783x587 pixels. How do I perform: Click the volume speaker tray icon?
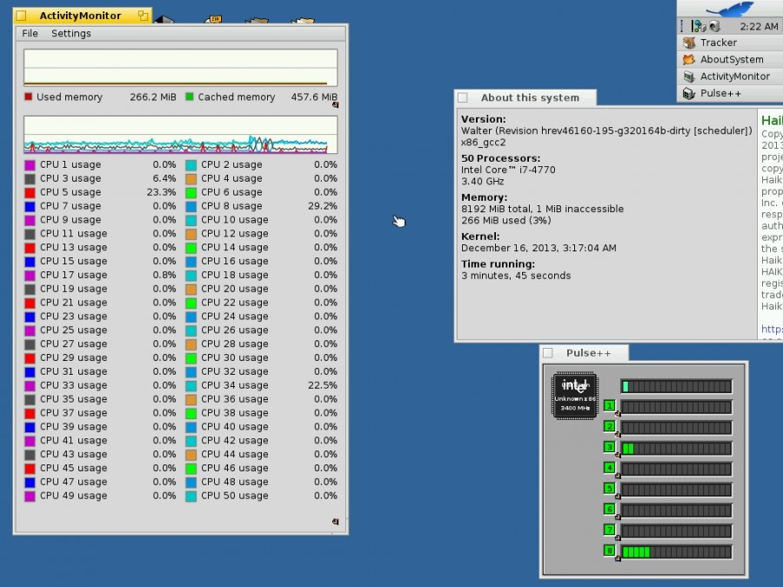click(714, 26)
